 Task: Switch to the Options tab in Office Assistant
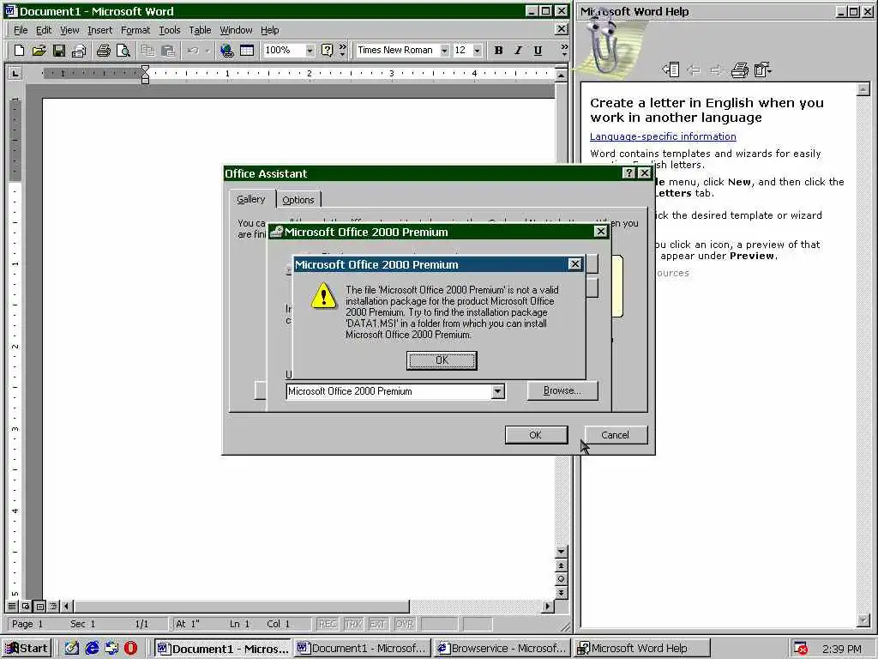(x=298, y=200)
